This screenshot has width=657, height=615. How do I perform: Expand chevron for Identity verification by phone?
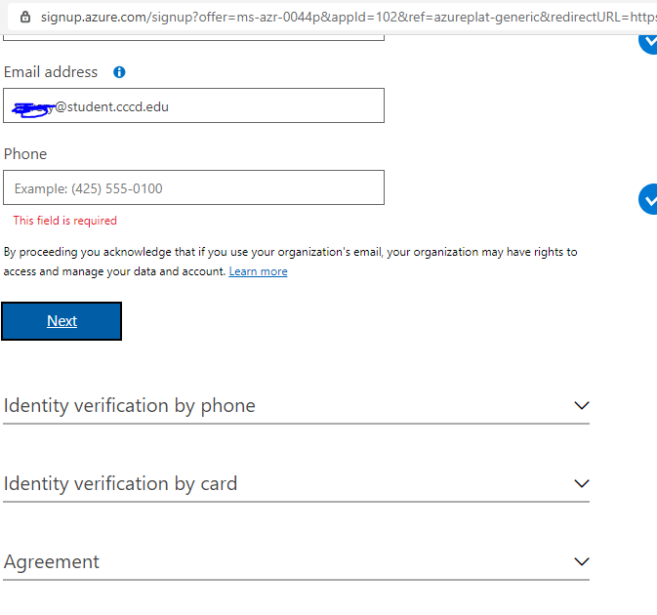pyautogui.click(x=582, y=405)
